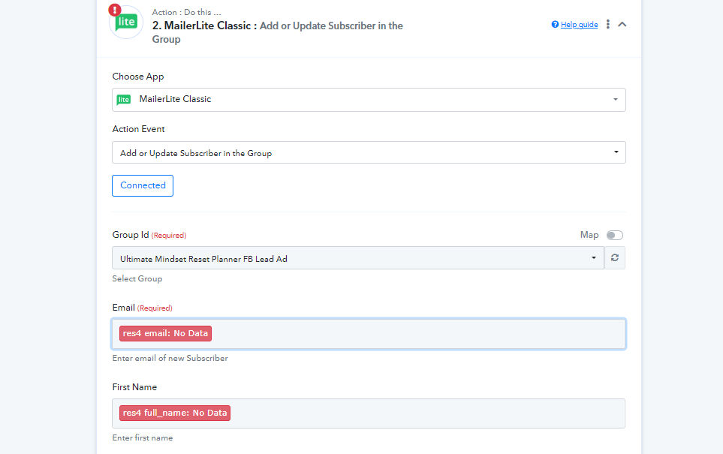
Task: Select the 'res4 email: No Data' tag
Action: tap(165, 333)
